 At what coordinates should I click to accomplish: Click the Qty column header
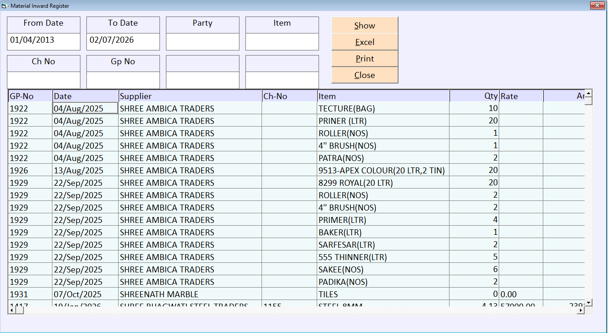coord(474,96)
